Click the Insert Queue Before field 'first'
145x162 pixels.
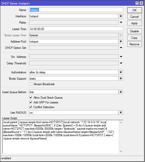click(x=74, y=92)
